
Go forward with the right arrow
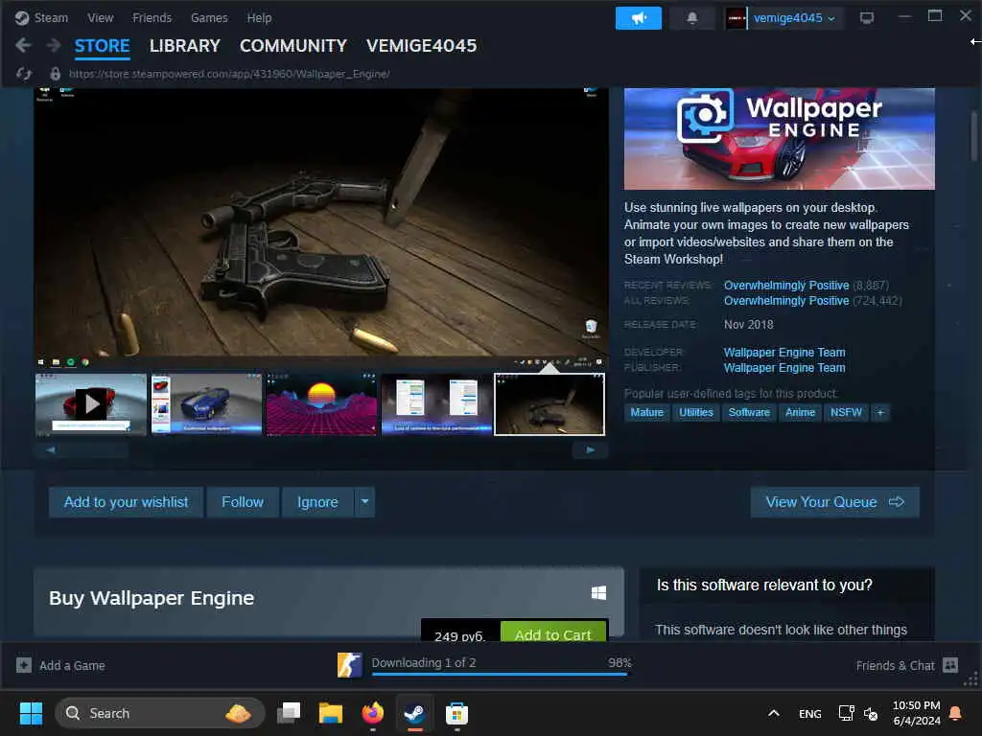tap(54, 45)
